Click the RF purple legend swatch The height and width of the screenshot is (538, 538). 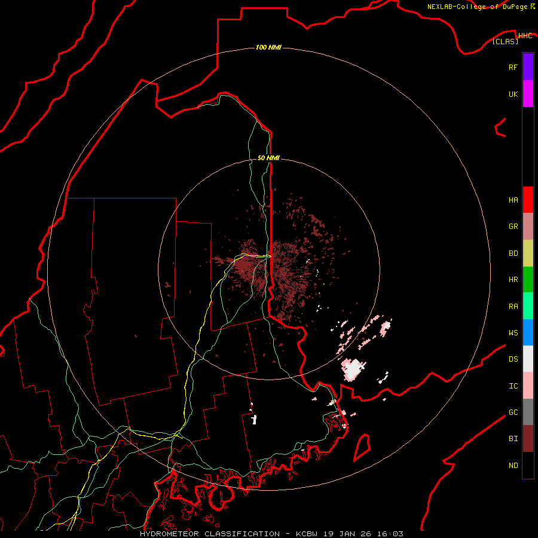528,67
